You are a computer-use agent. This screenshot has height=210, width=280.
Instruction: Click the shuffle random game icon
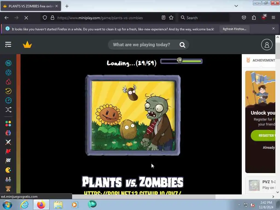click(x=8, y=110)
